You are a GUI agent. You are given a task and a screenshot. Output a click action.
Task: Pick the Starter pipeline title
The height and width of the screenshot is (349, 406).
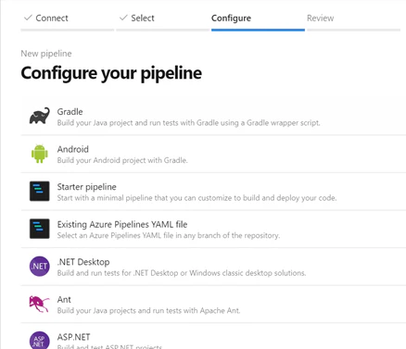pyautogui.click(x=87, y=187)
